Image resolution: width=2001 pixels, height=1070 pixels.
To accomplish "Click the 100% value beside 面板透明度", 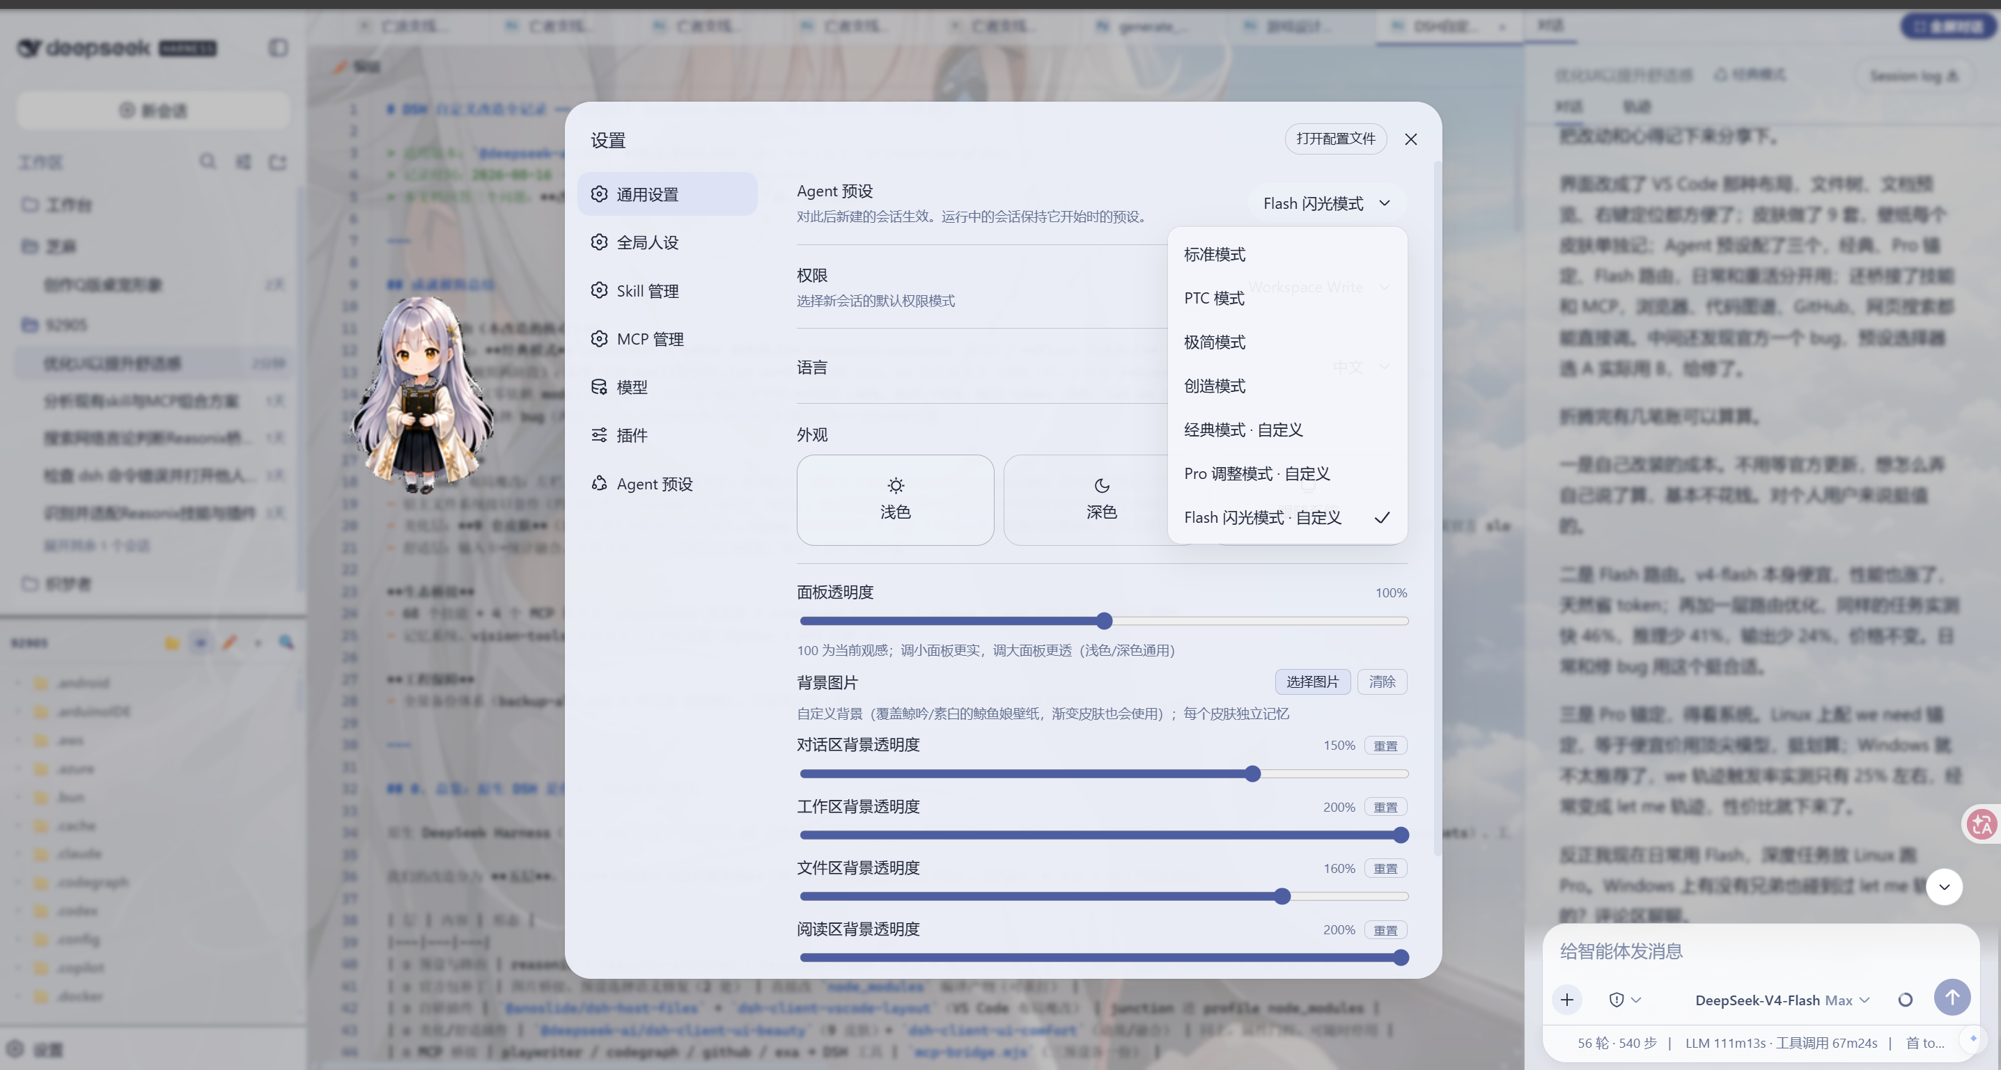I will click(x=1390, y=593).
